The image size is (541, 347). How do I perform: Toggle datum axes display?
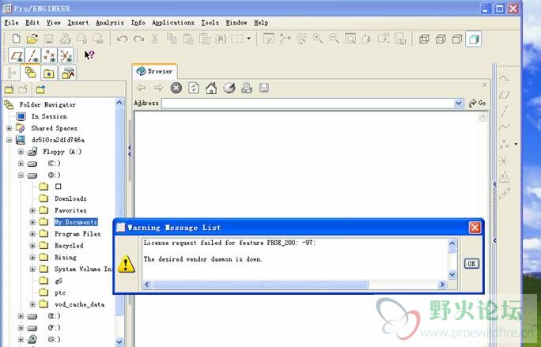point(32,55)
